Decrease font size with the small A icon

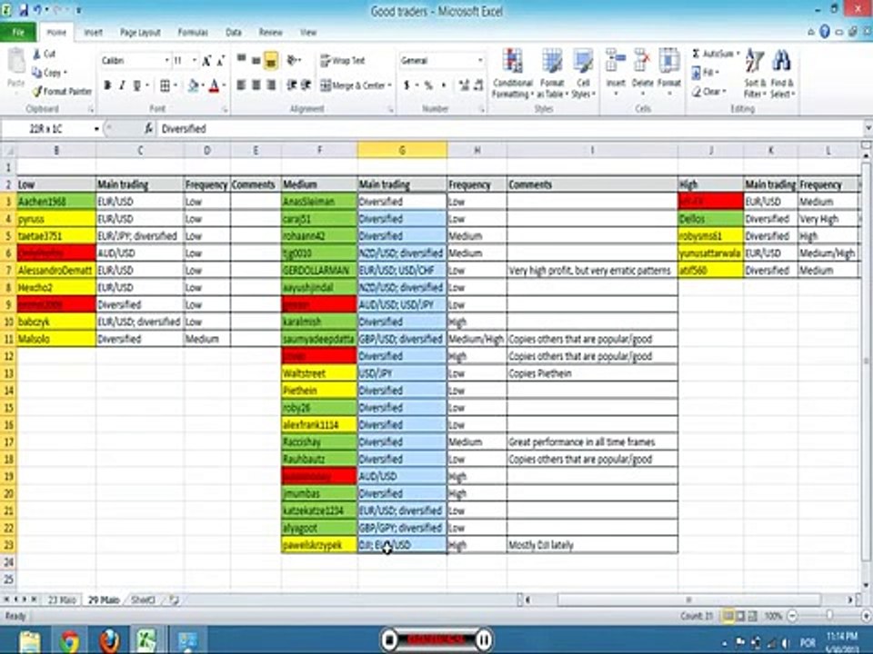(x=220, y=61)
